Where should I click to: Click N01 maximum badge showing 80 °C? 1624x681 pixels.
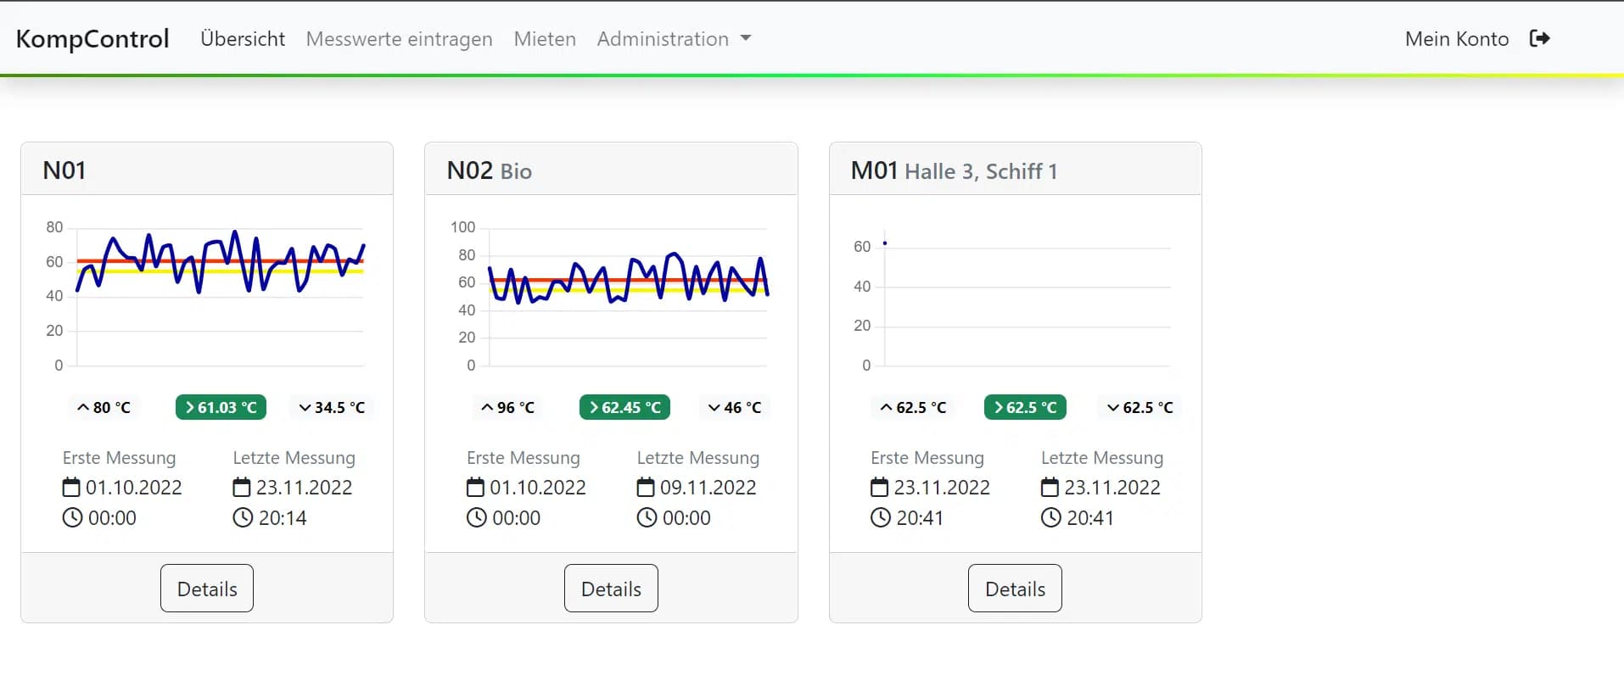[104, 408]
